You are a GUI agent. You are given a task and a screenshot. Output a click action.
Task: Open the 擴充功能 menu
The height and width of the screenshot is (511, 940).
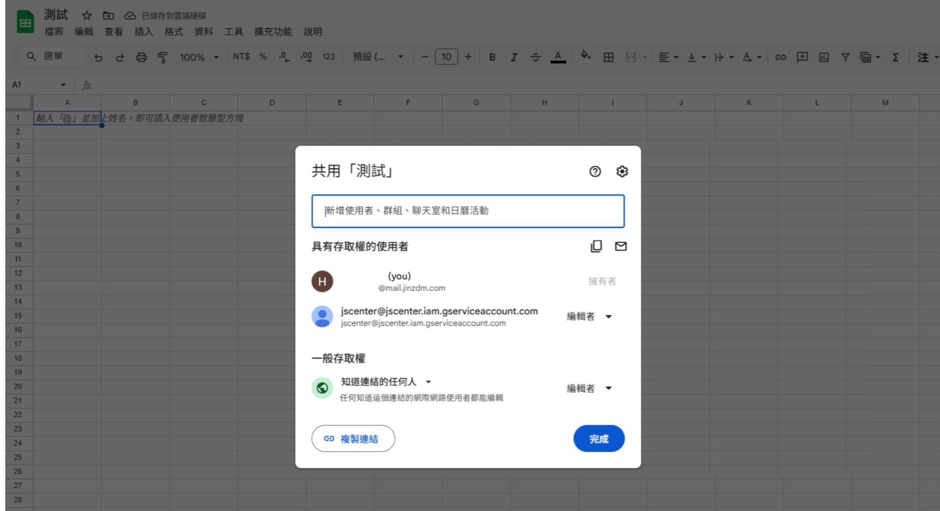(273, 32)
